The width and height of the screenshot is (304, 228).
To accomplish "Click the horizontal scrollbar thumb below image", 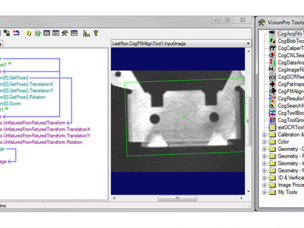I will [x=177, y=198].
